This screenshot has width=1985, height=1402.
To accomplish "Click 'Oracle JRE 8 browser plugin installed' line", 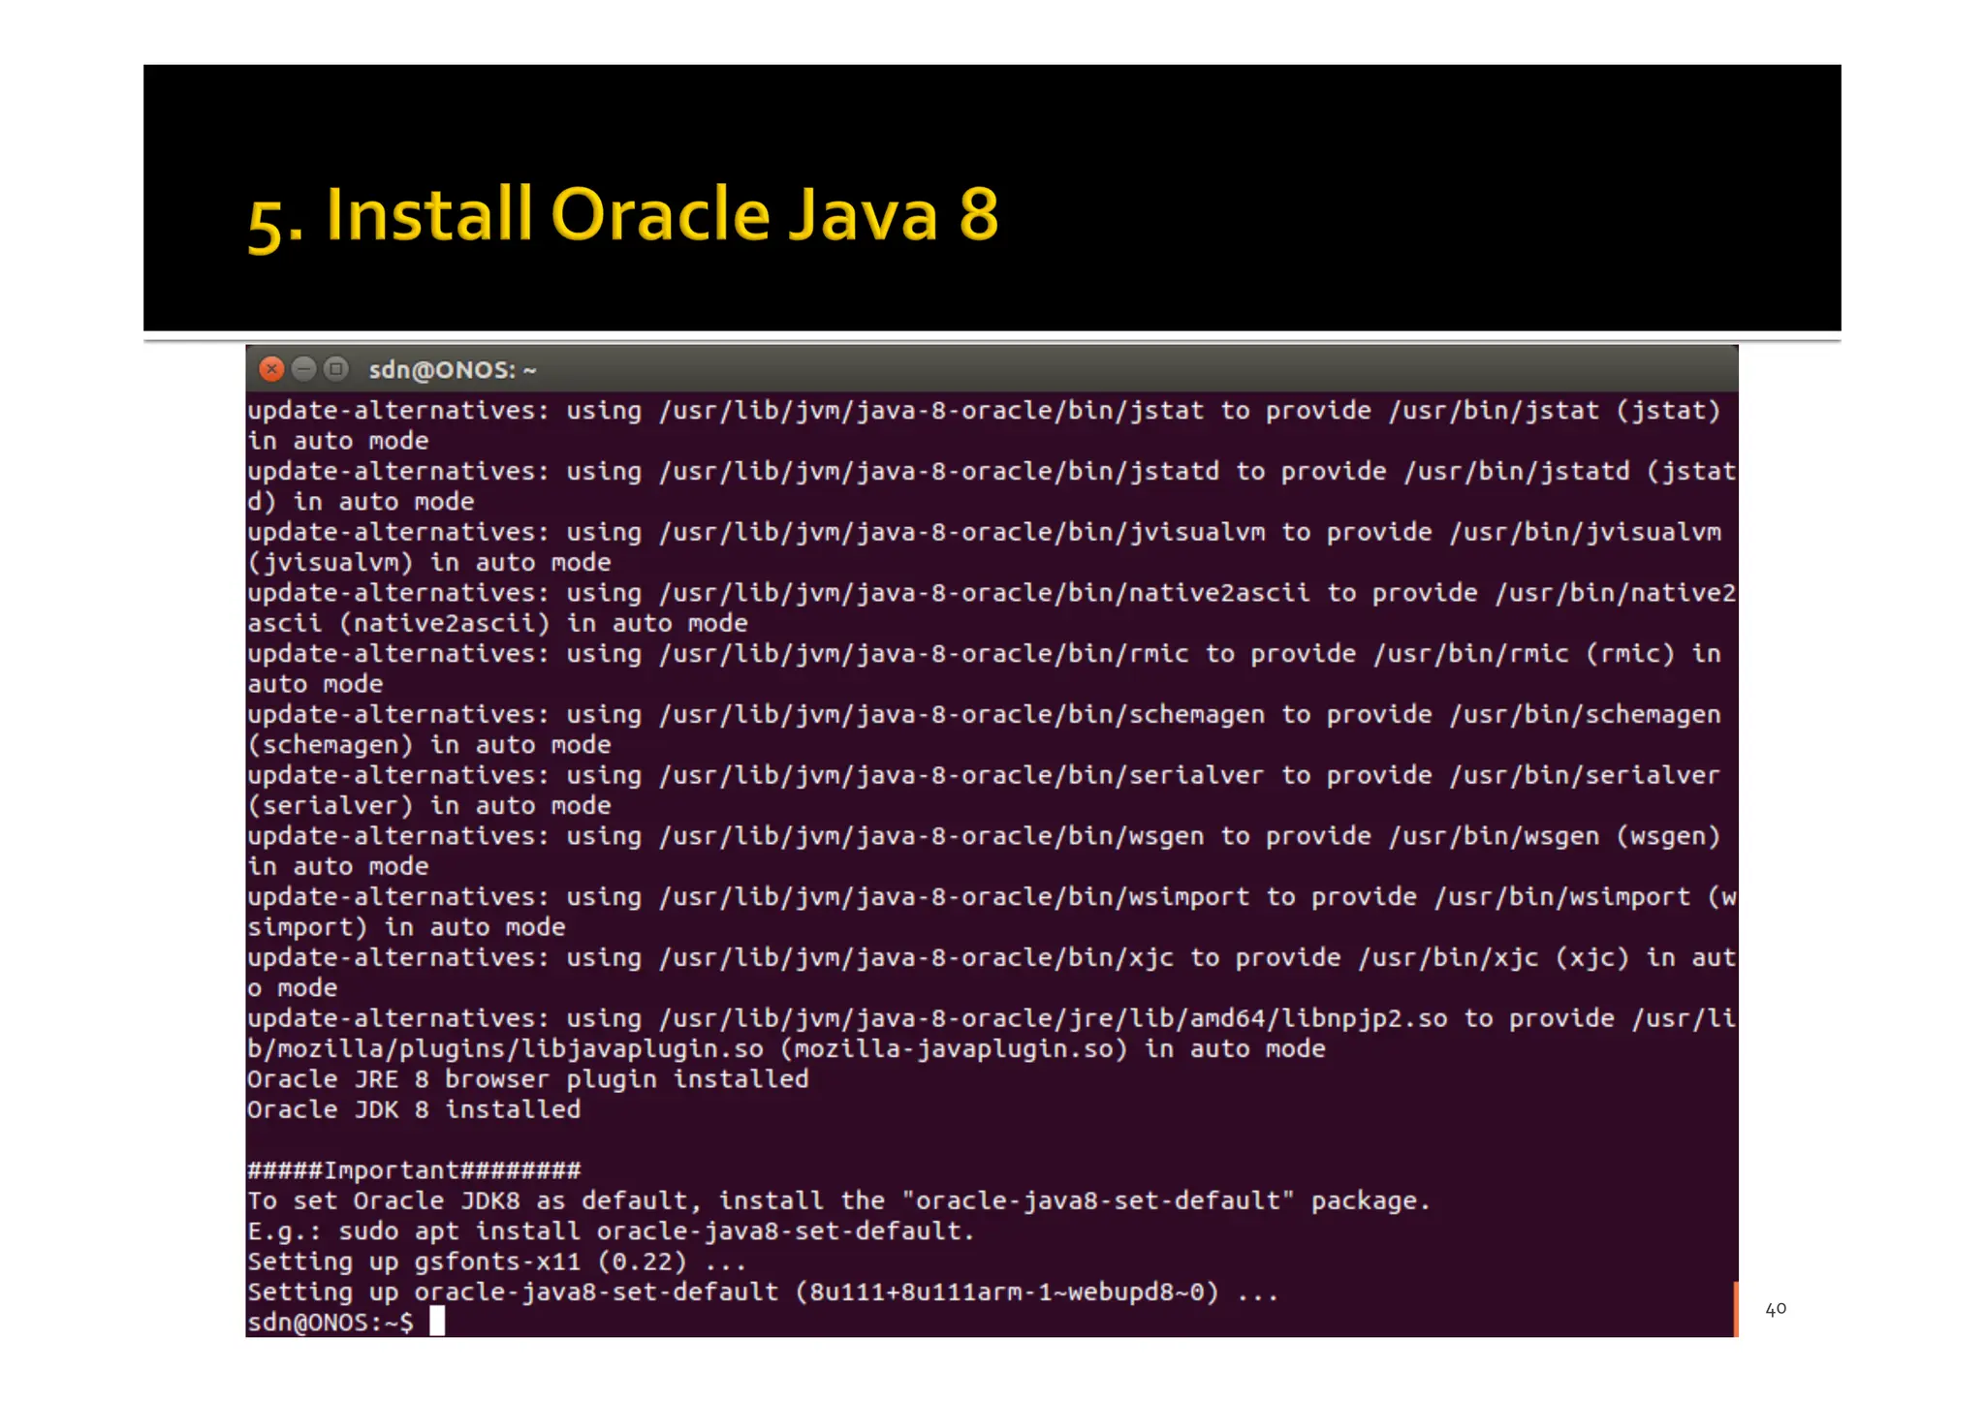I will pos(527,1079).
